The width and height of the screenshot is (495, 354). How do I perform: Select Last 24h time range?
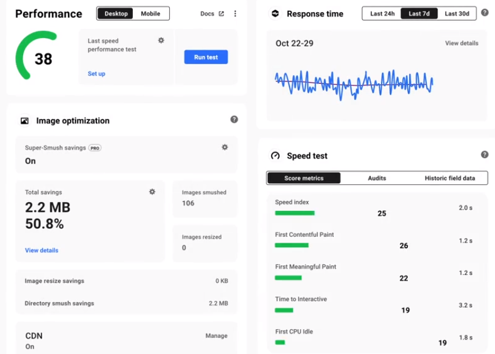click(382, 14)
